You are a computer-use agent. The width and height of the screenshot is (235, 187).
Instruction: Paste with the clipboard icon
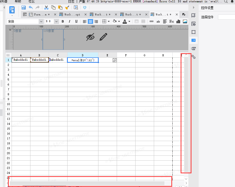60,7
